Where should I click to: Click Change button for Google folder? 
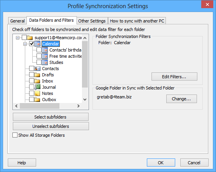(x=181, y=99)
